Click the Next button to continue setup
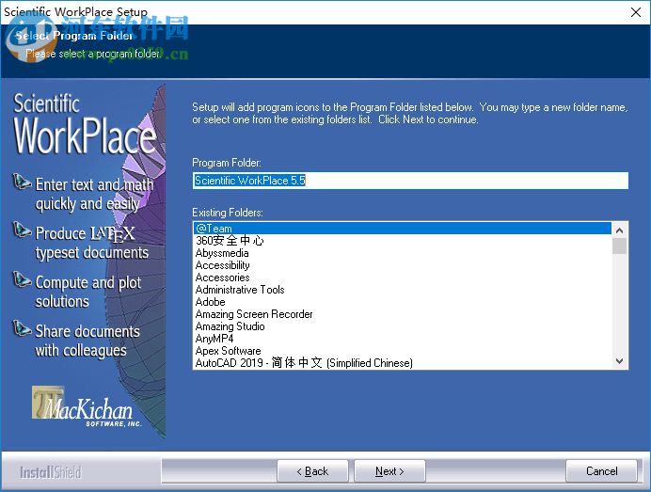The image size is (651, 492). coord(389,471)
